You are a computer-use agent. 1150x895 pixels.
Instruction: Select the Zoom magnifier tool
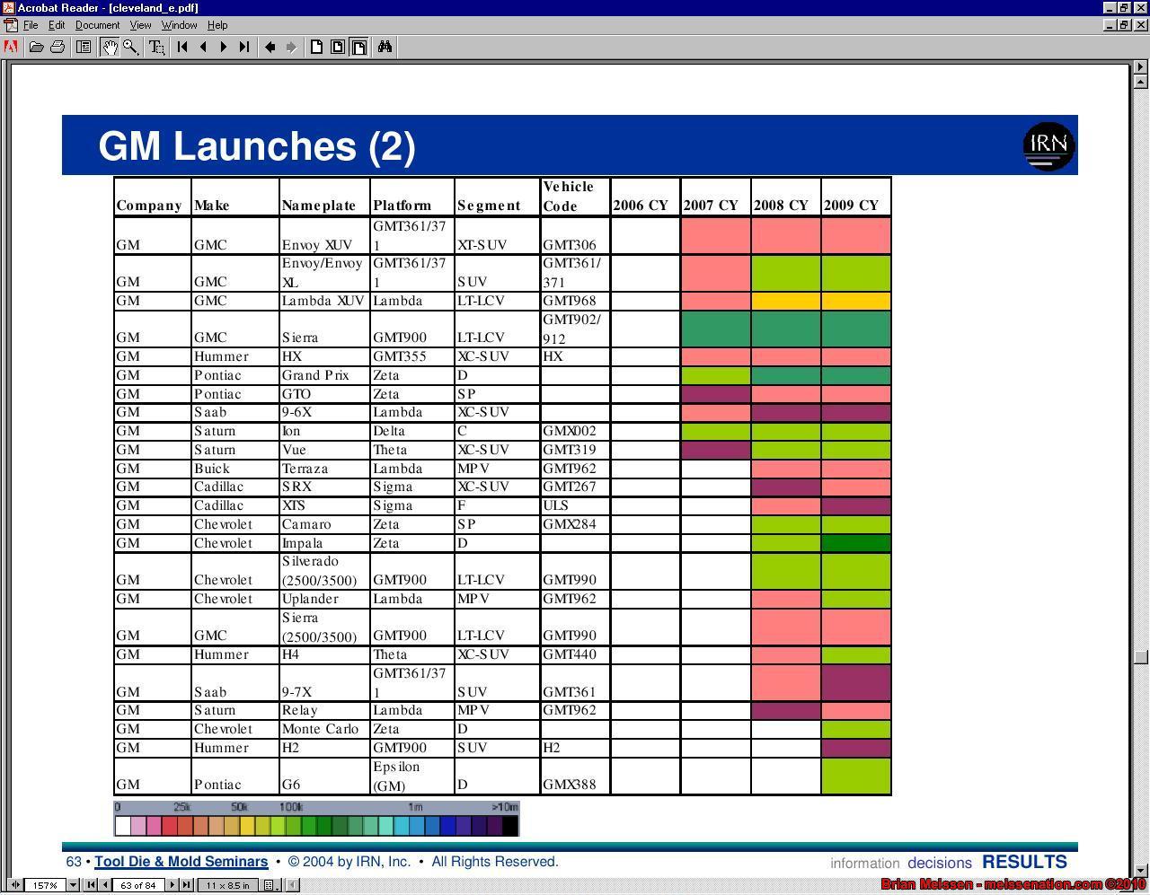[x=131, y=48]
